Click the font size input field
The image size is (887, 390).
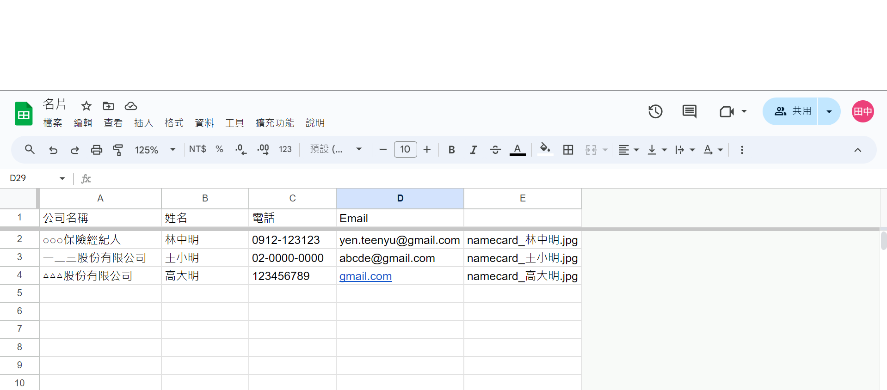coord(405,149)
